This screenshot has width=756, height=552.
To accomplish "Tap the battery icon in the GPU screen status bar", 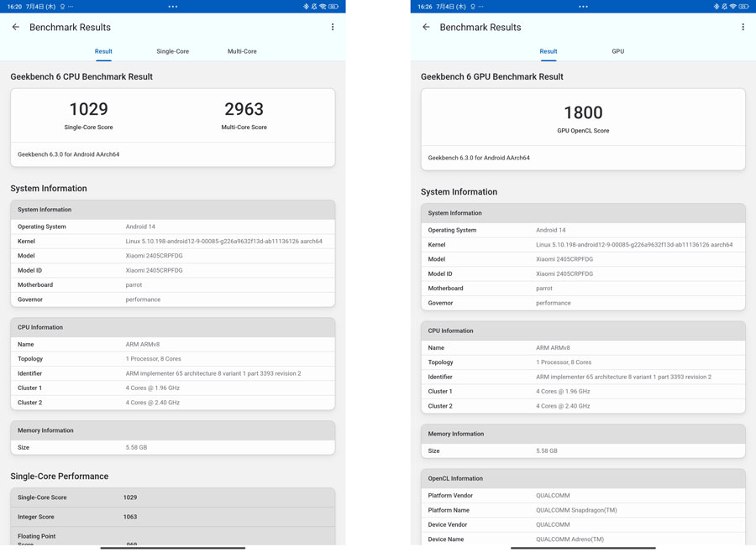I will (x=743, y=7).
